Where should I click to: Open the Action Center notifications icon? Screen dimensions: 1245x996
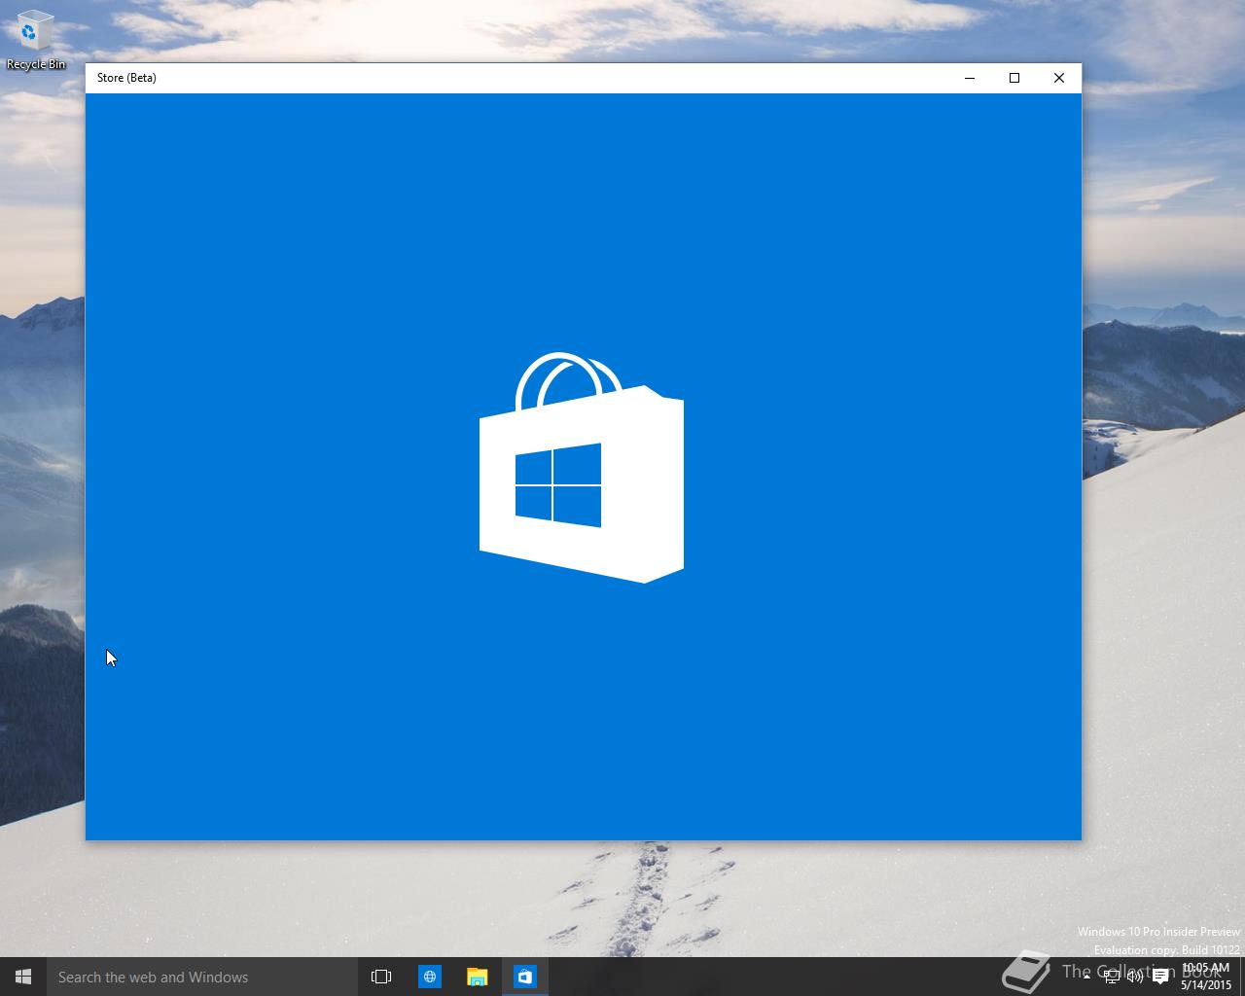(x=1159, y=977)
